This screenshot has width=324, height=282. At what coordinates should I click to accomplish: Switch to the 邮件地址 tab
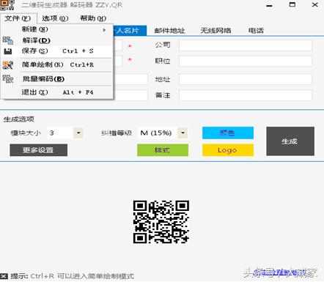click(x=169, y=31)
